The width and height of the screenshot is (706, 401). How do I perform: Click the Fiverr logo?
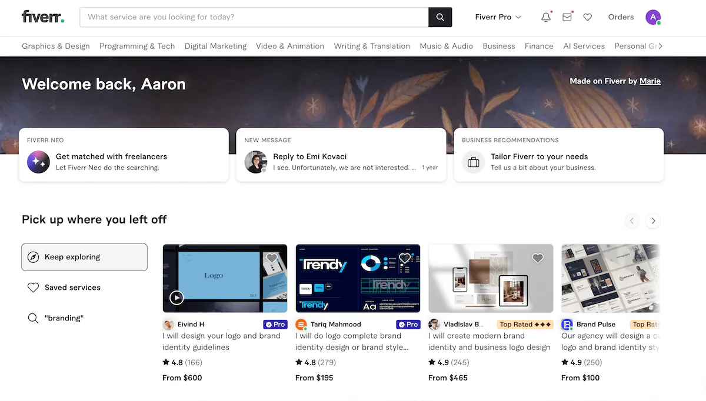coord(43,16)
